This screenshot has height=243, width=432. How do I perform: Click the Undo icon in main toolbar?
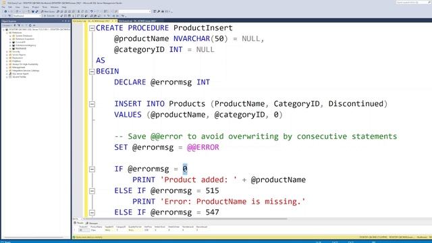coord(92,11)
